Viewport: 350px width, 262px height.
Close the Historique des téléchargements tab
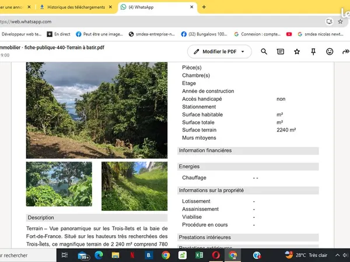tap(110, 7)
